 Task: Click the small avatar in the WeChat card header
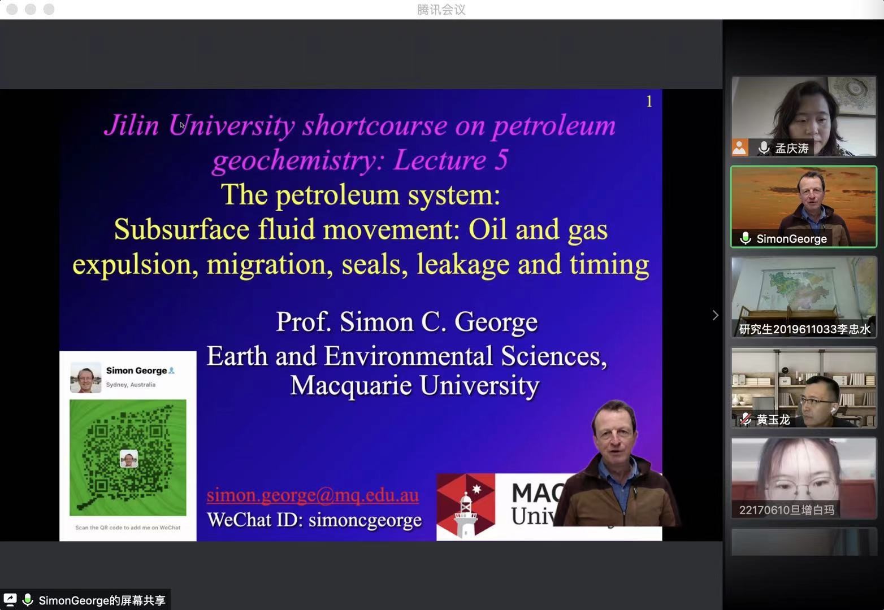[85, 377]
